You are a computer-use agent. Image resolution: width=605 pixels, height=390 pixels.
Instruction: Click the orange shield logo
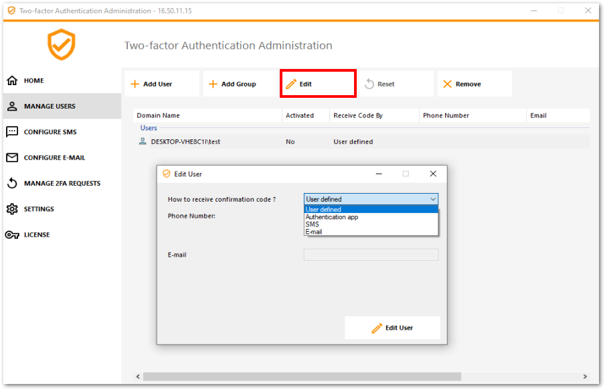(x=63, y=45)
